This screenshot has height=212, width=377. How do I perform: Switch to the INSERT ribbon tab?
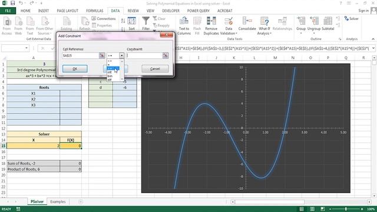44,11
